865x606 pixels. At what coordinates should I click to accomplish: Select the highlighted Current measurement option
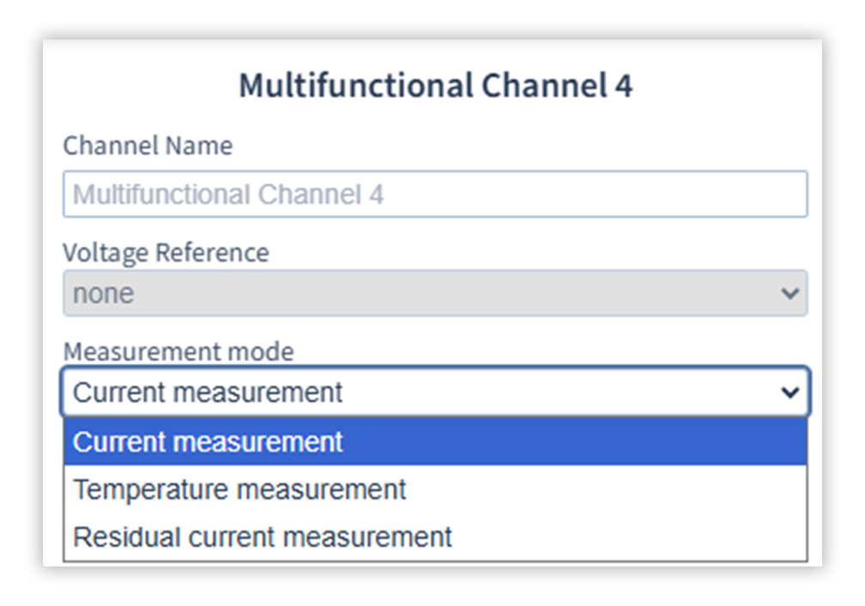209,442
